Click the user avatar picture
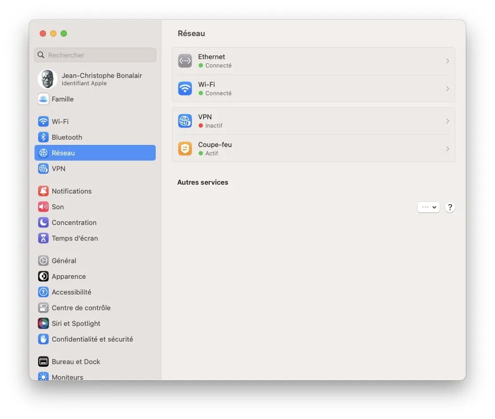Viewport: 495px width, 419px height. 48,78
